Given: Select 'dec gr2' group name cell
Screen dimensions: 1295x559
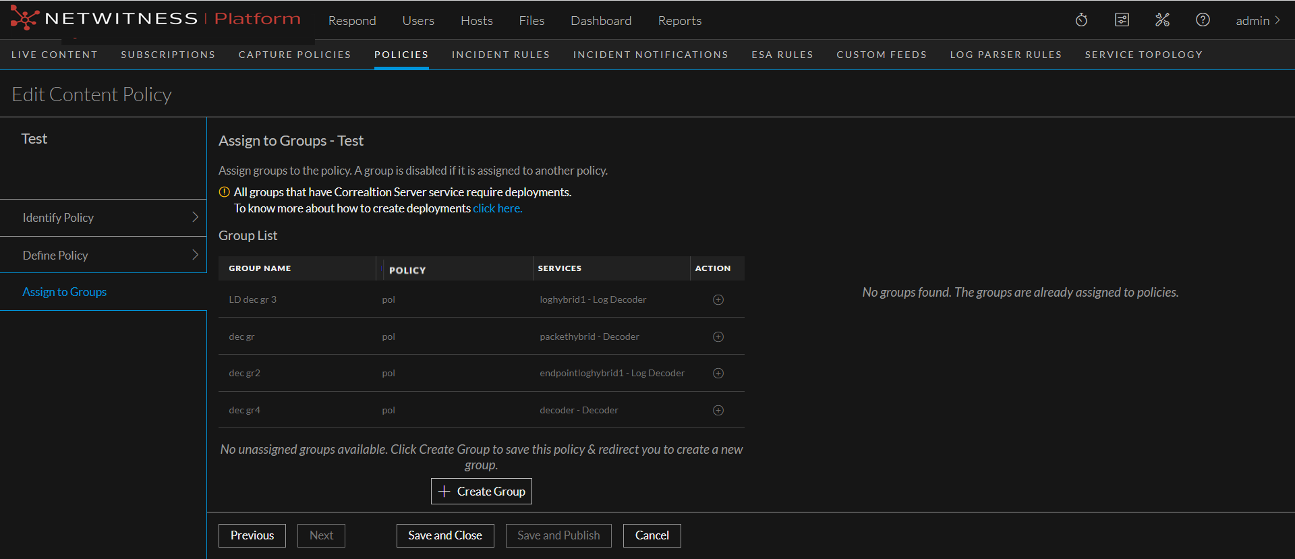Looking at the screenshot, I should (244, 373).
